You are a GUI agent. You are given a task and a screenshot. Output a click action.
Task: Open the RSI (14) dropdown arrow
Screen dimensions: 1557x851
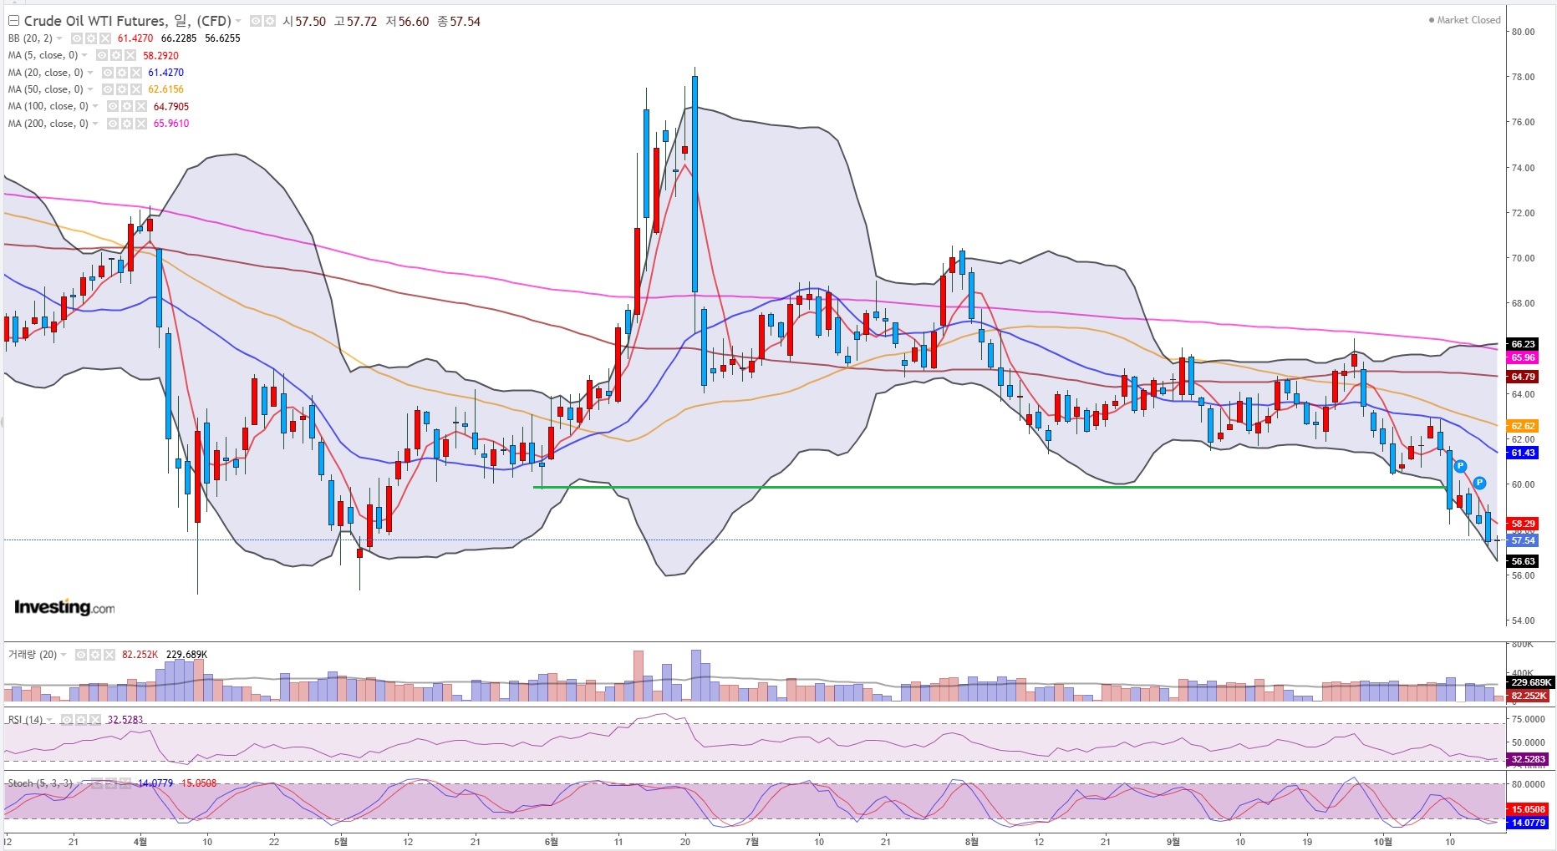pos(50,720)
